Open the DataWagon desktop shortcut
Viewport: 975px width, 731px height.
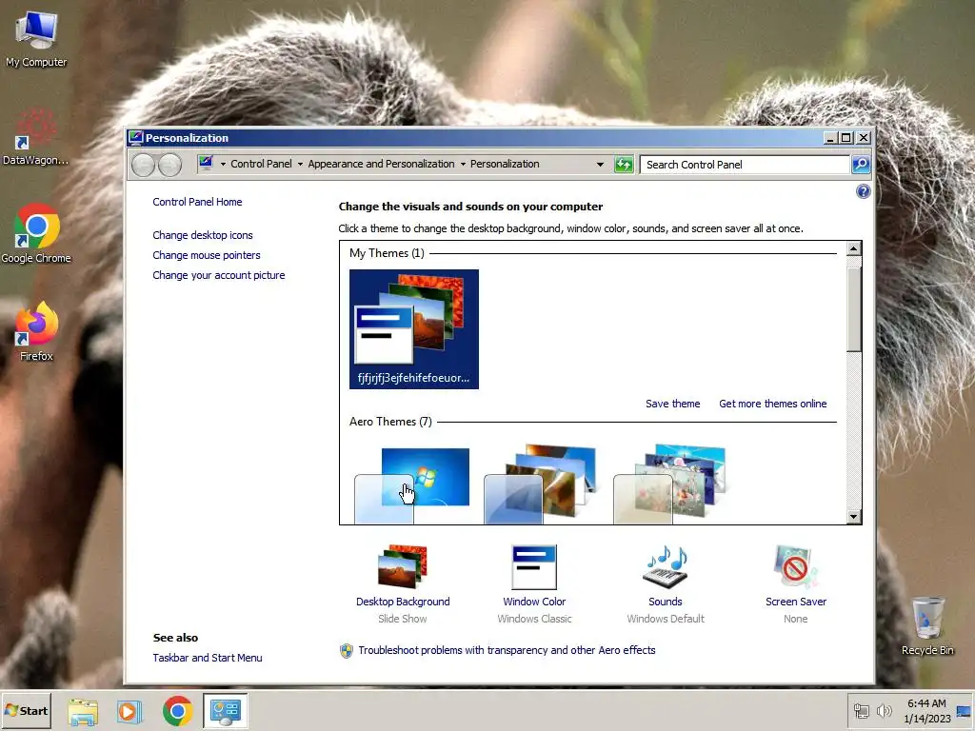tap(35, 137)
